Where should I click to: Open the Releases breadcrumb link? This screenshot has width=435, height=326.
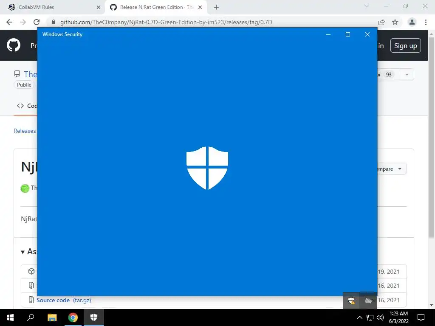25,131
